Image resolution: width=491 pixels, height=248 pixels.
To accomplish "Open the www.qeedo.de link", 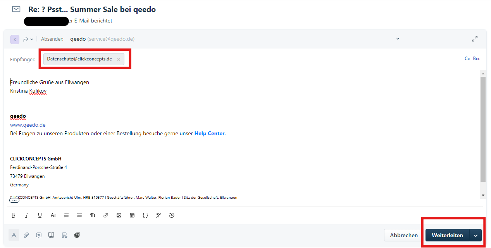I will click(x=28, y=125).
